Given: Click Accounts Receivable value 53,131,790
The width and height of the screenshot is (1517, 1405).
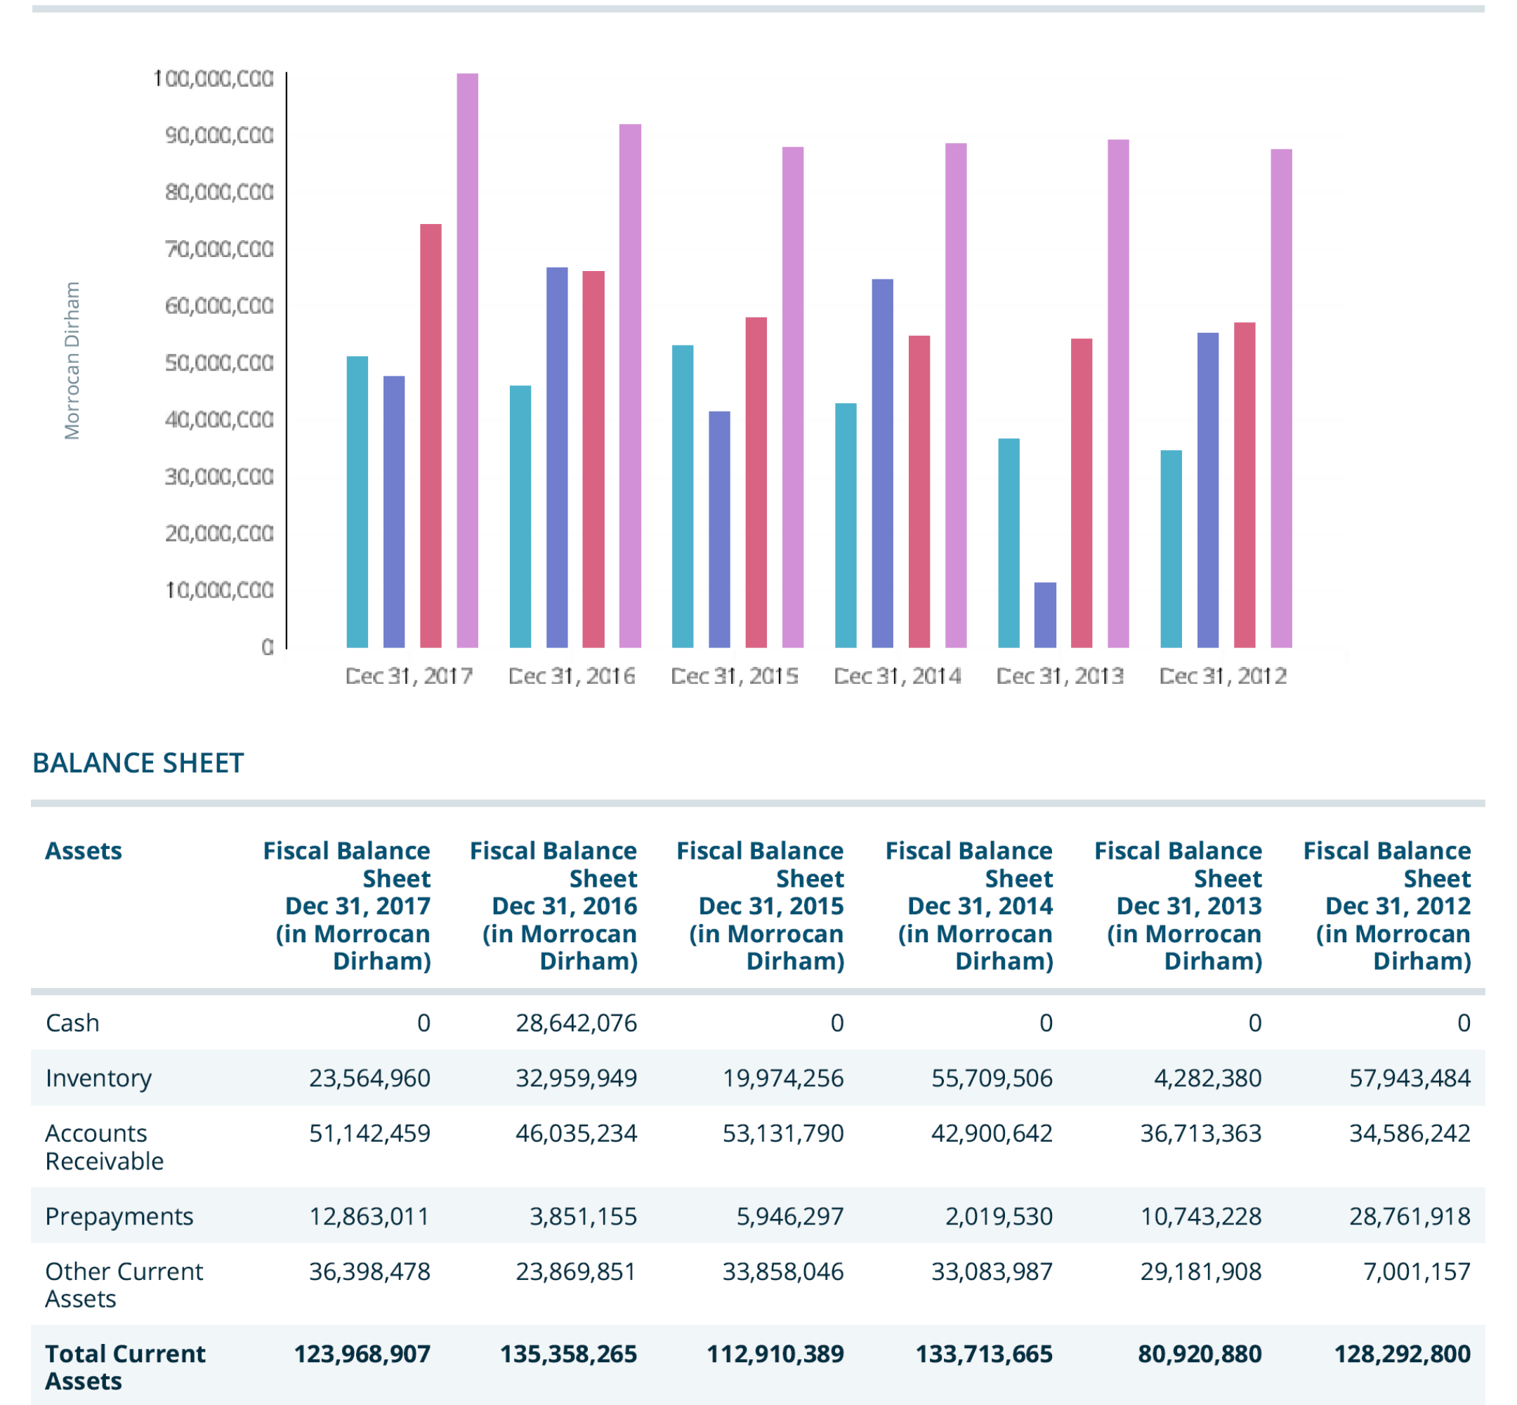Looking at the screenshot, I should (x=783, y=1133).
